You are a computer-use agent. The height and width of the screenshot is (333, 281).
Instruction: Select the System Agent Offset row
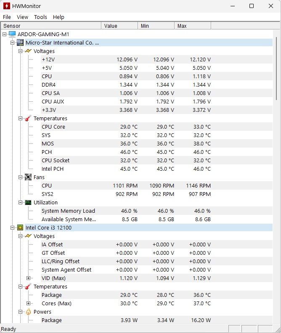point(156,270)
